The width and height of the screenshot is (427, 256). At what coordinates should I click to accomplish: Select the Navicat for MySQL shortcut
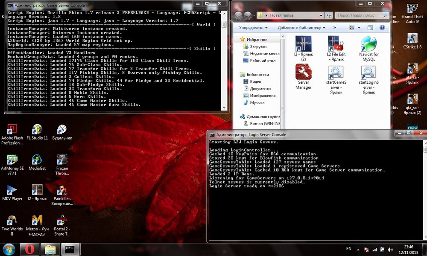click(x=369, y=44)
